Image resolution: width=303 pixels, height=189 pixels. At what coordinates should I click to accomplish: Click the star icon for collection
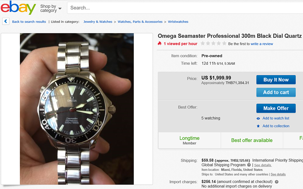tap(258, 126)
